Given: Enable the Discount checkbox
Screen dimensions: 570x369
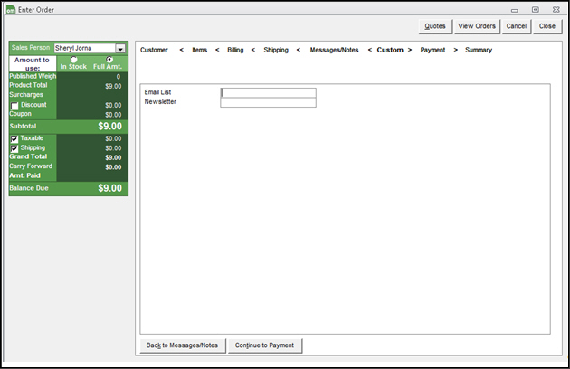Looking at the screenshot, I should pos(14,106).
